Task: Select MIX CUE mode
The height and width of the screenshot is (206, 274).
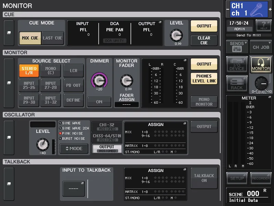Action: pyautogui.click(x=30, y=38)
